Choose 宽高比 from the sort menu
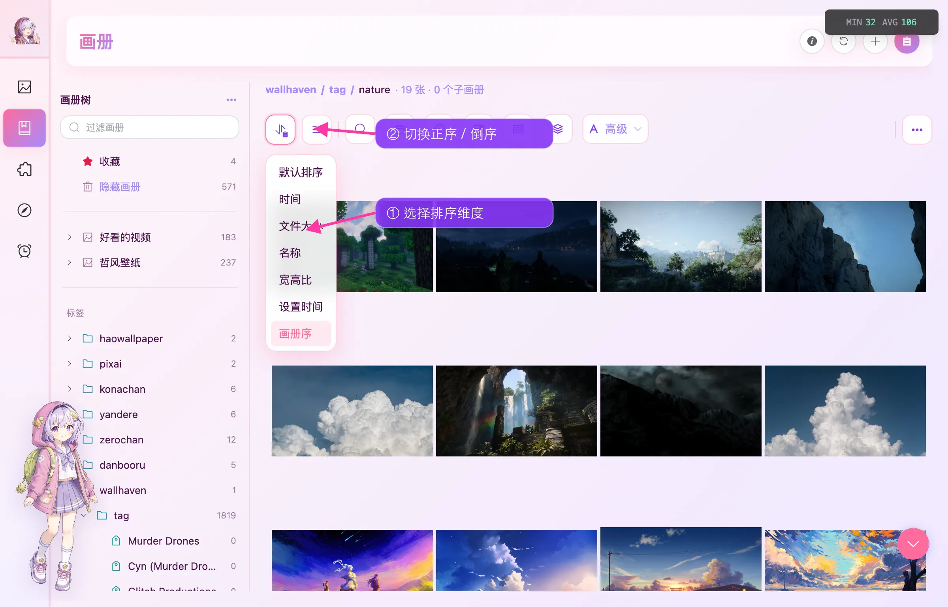This screenshot has width=948, height=607. point(301,280)
